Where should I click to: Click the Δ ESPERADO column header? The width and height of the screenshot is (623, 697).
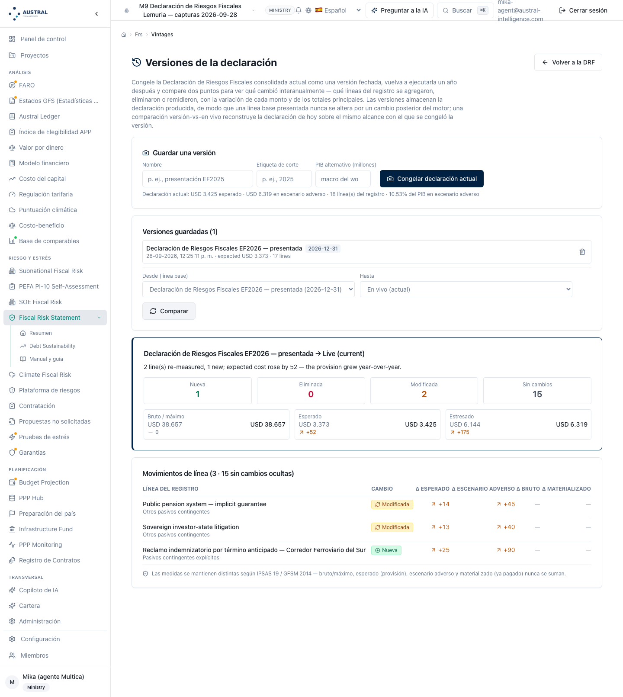click(x=433, y=489)
